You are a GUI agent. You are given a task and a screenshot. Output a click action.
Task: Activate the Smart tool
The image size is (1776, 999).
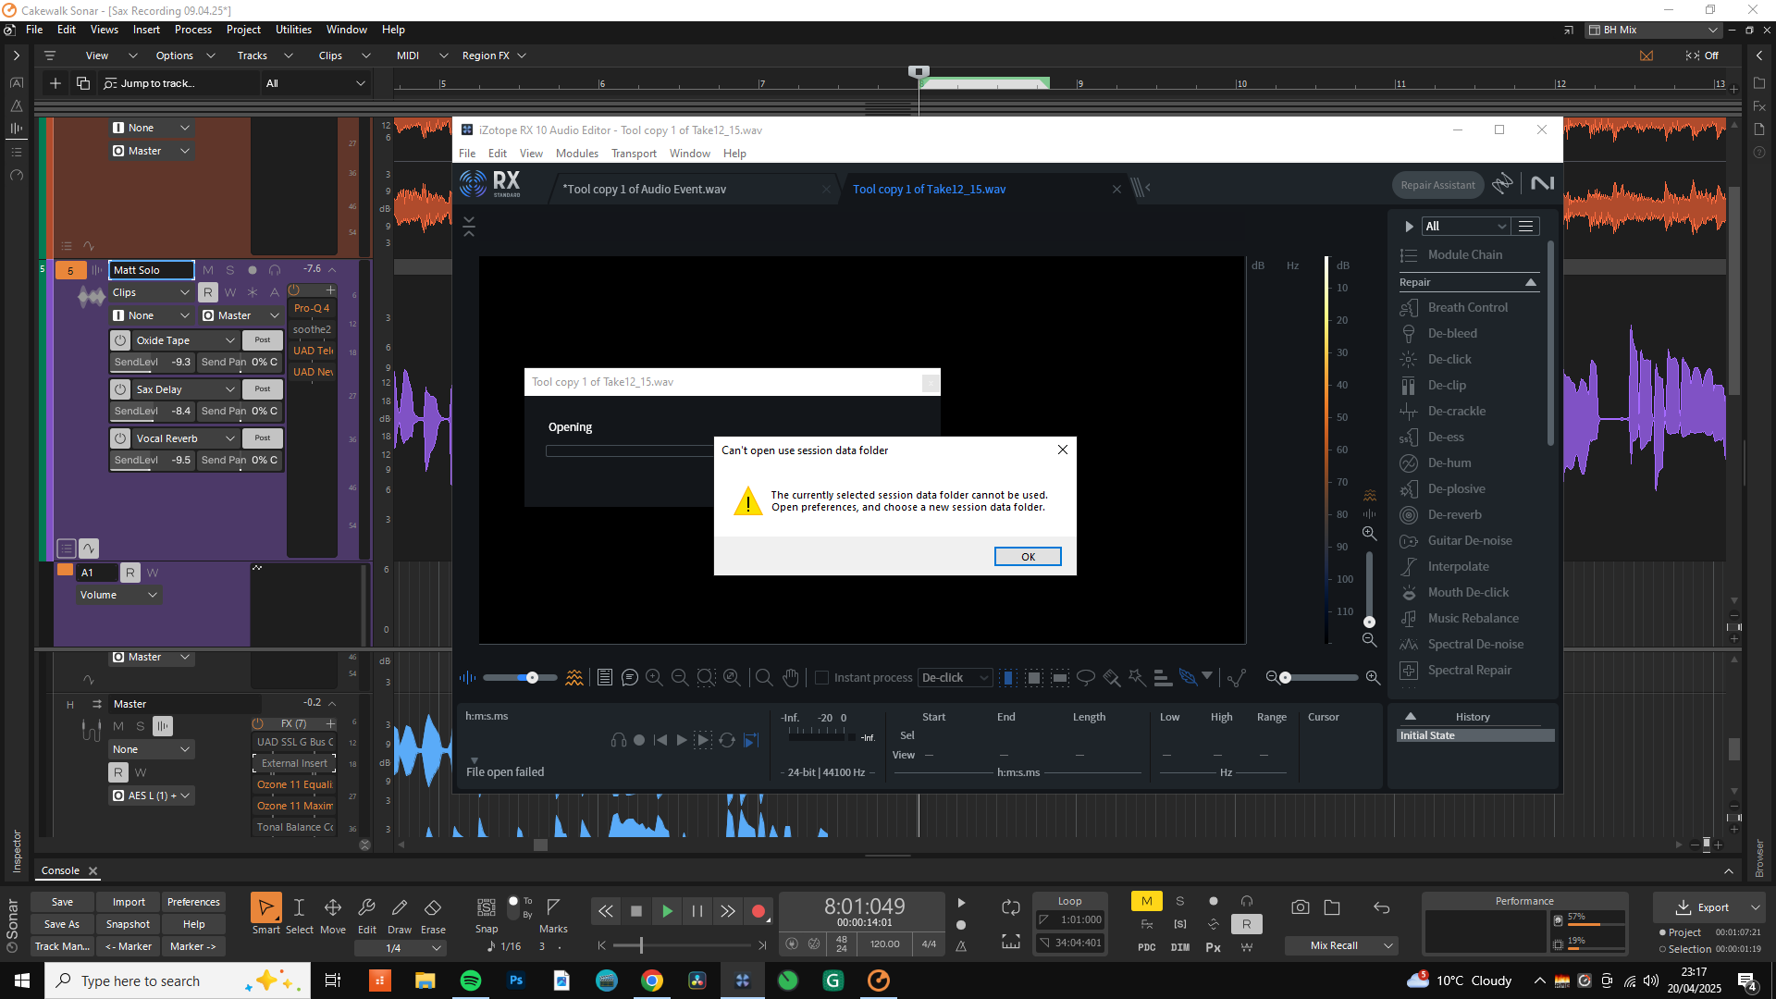tap(265, 915)
